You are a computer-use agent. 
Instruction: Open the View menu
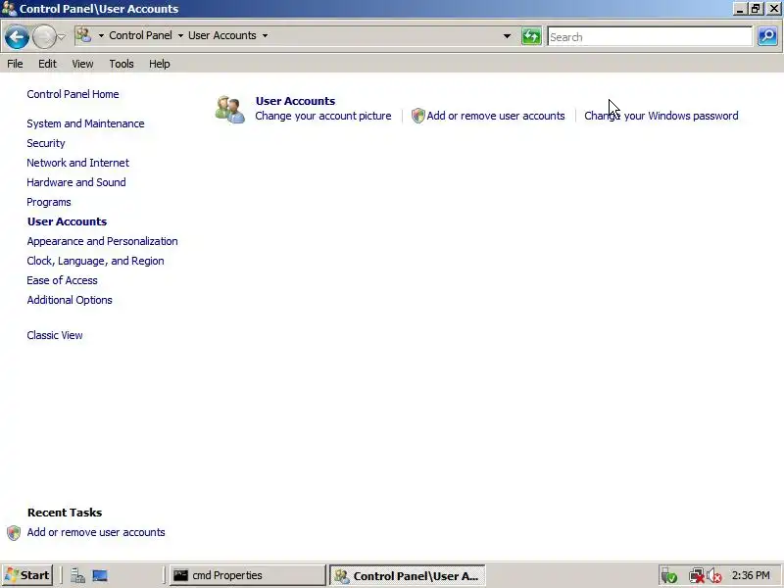[x=82, y=64]
